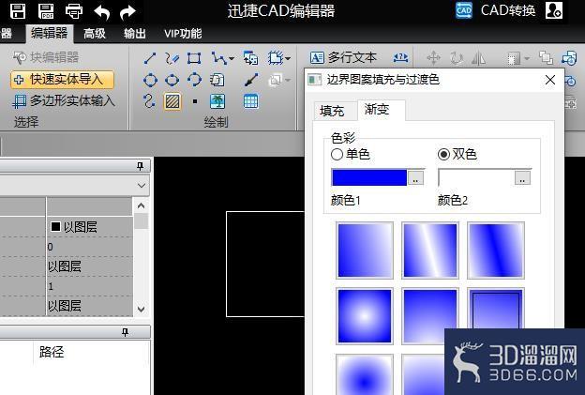Click the insert table icon
Image resolution: width=585 pixels, height=395 pixels.
click(x=250, y=101)
